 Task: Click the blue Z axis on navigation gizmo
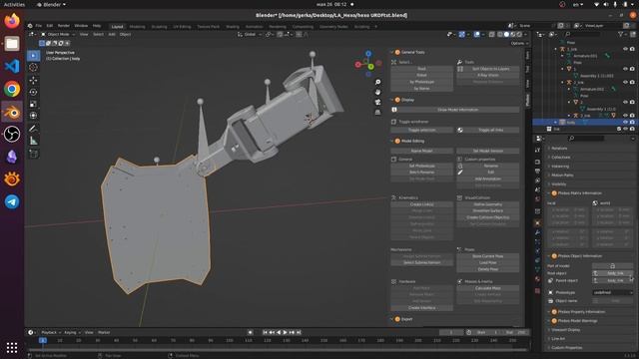coord(368,54)
